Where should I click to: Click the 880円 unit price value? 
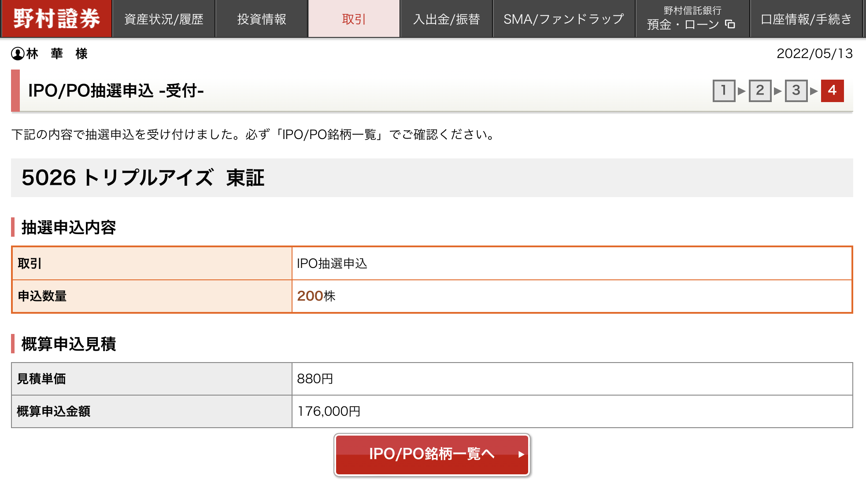pos(315,379)
